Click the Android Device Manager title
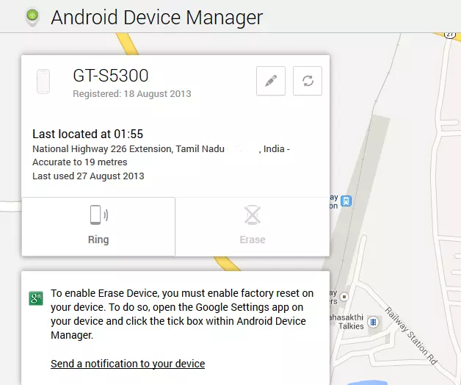The height and width of the screenshot is (385, 461). [156, 18]
